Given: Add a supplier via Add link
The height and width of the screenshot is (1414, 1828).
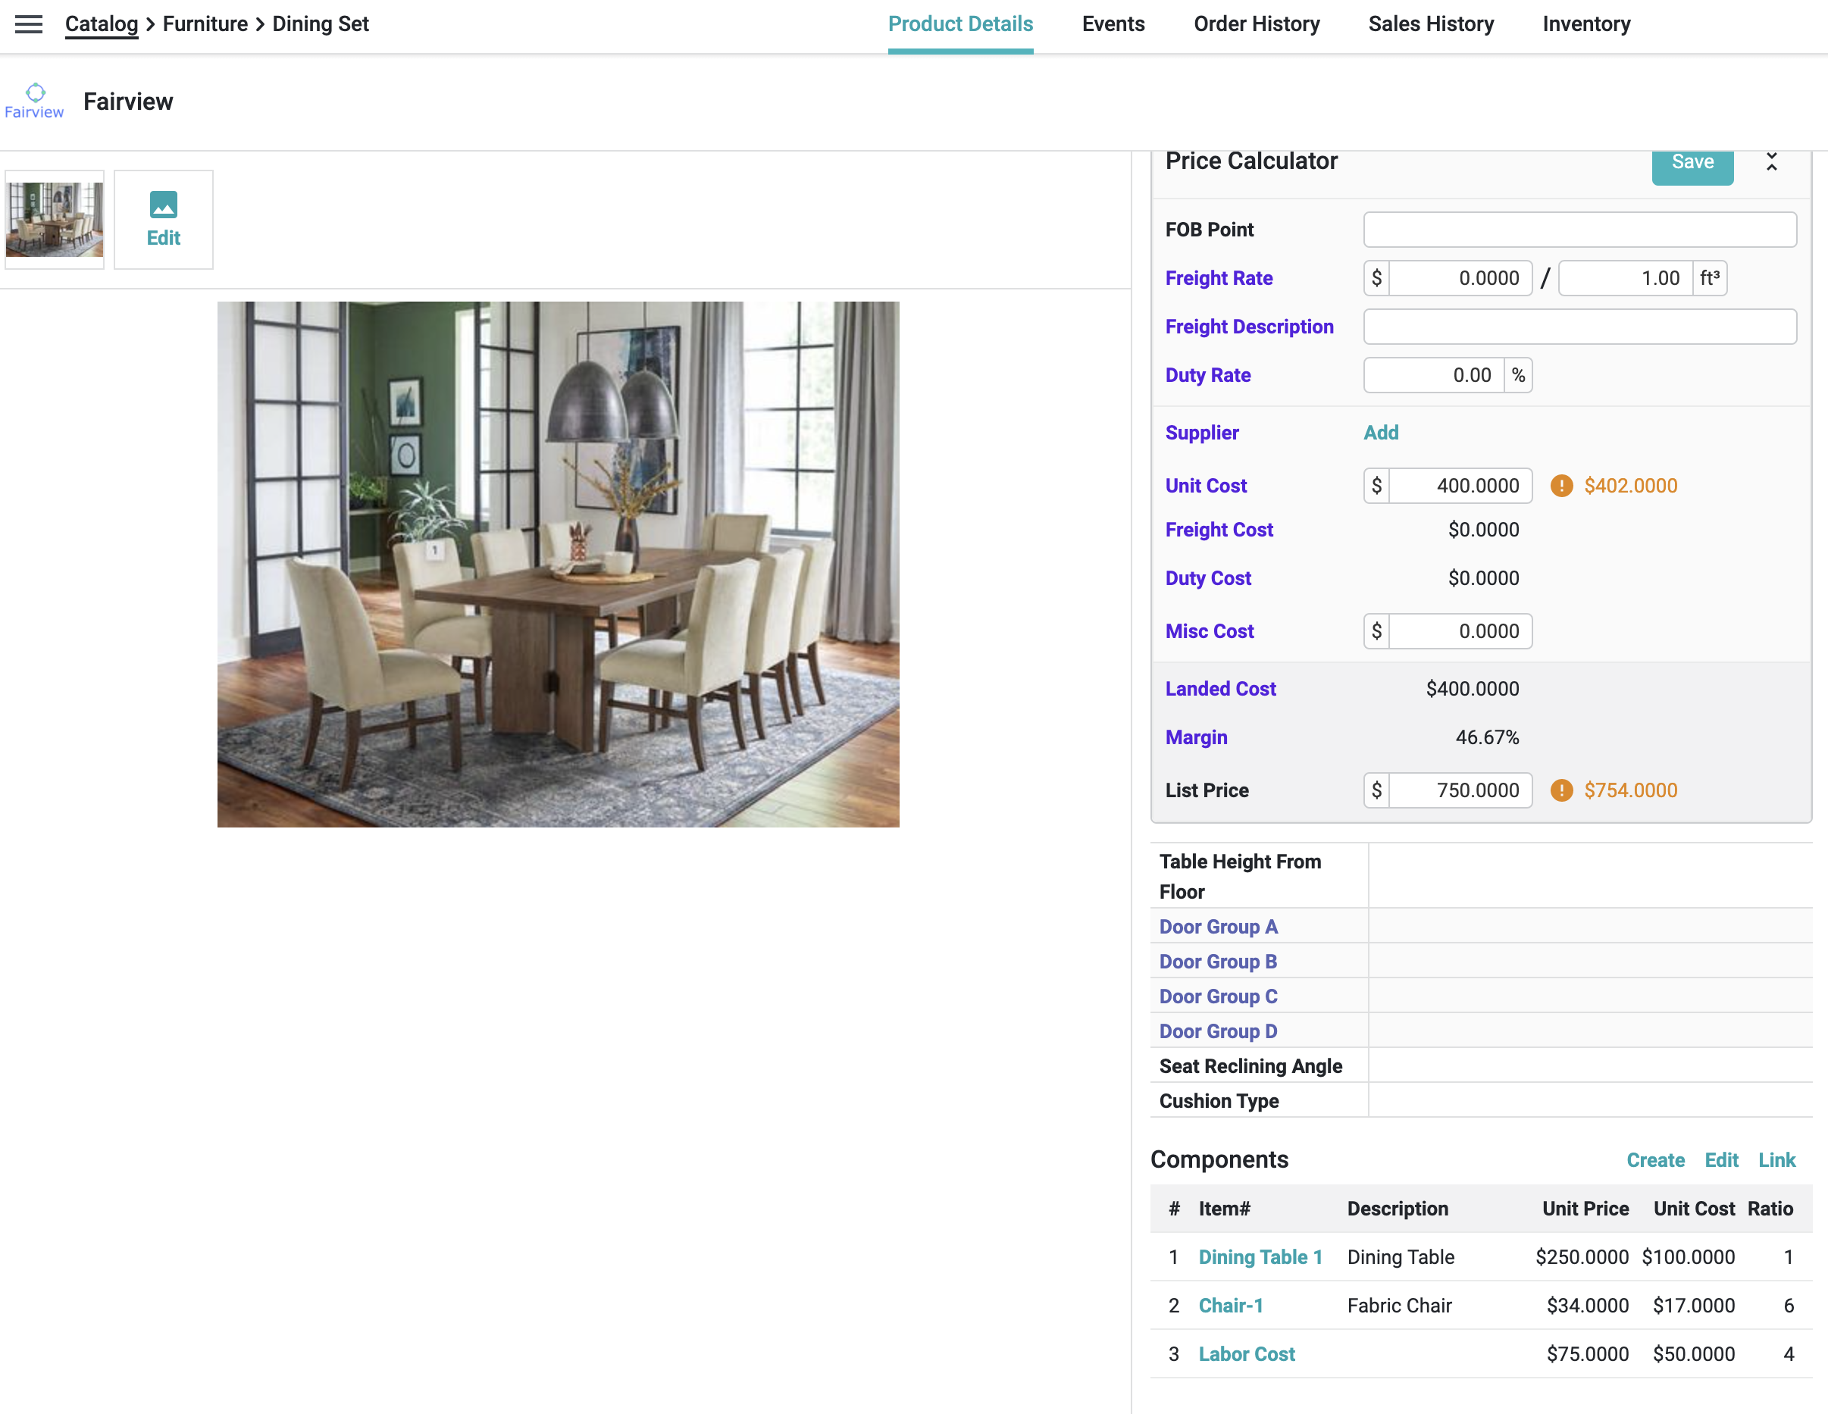Looking at the screenshot, I should [x=1380, y=433].
